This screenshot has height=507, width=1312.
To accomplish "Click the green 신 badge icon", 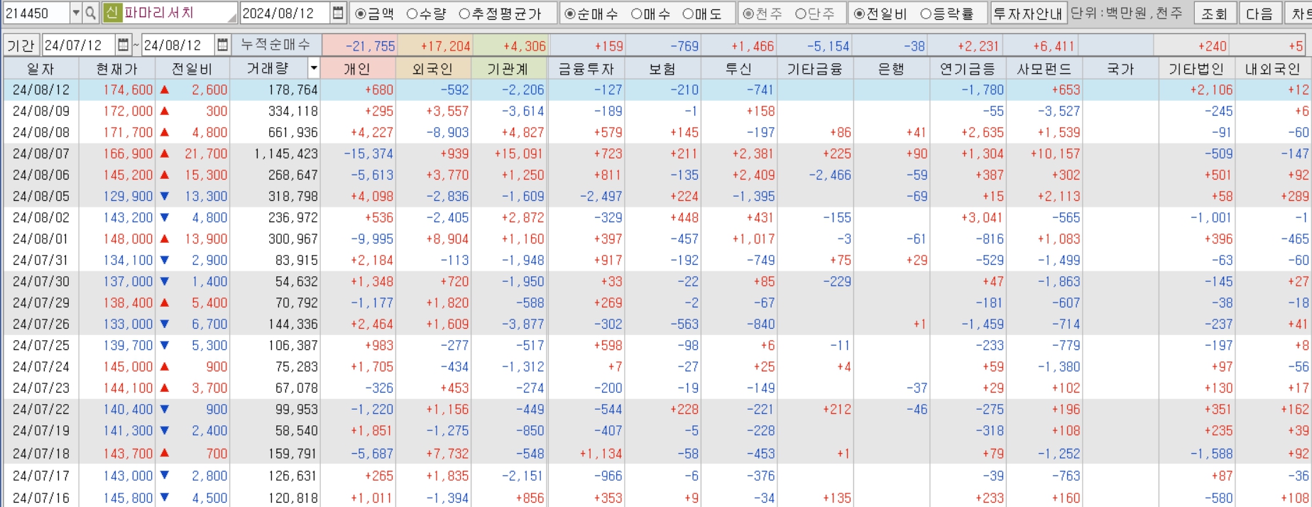I will coord(112,13).
